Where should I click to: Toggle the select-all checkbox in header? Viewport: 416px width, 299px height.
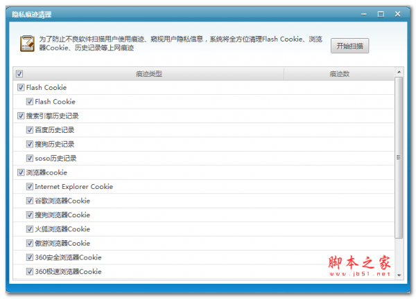19,73
